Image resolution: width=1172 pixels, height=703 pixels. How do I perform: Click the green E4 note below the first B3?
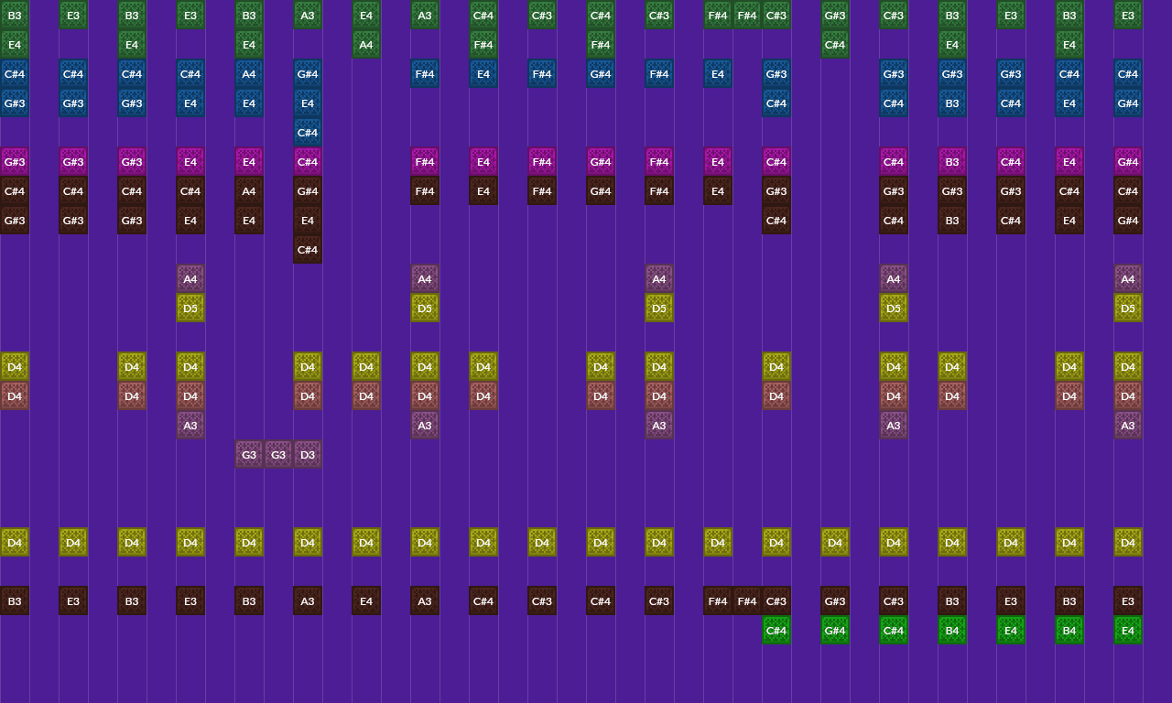pyautogui.click(x=15, y=45)
